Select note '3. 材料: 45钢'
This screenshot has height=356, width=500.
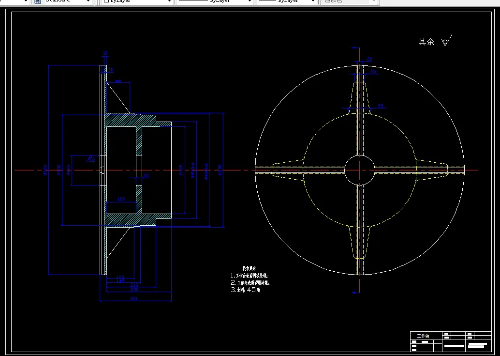(246, 290)
